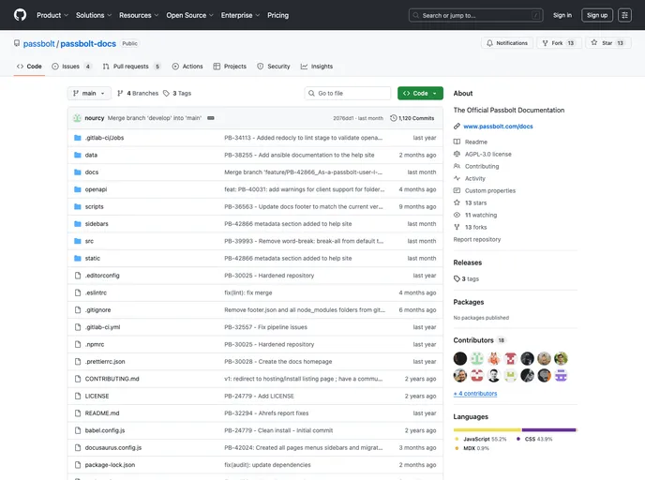Click the fork icon beside 13 forks
The height and width of the screenshot is (480, 645).
pos(457,227)
